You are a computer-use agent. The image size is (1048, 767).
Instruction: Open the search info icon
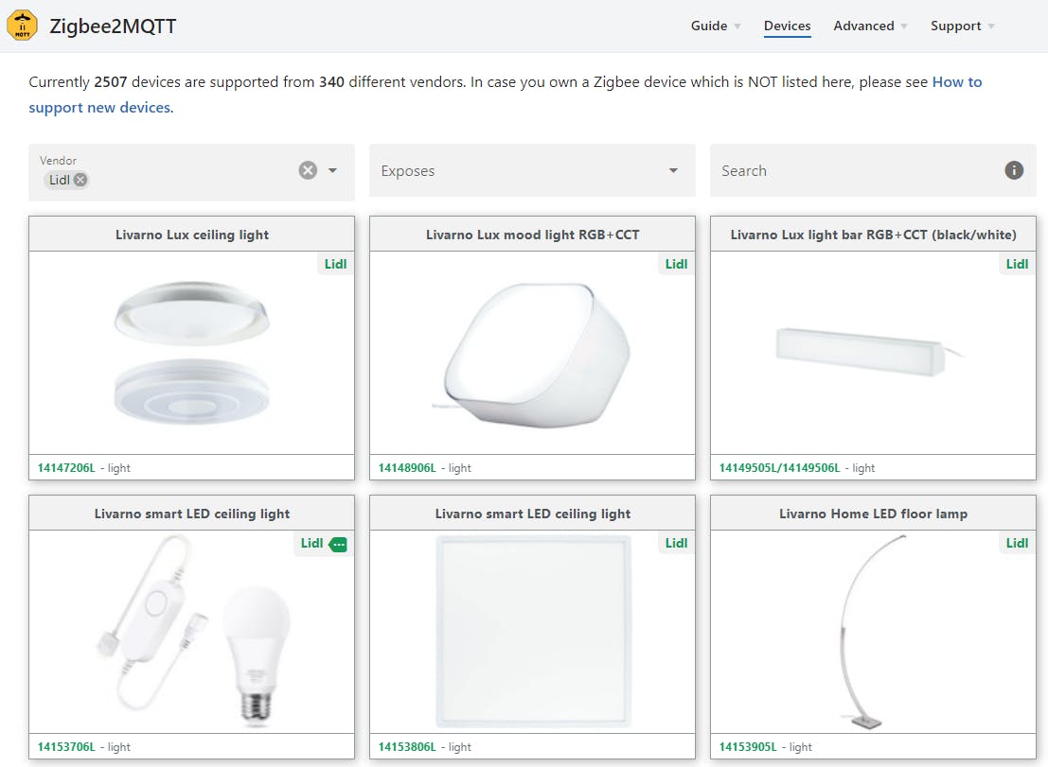pyautogui.click(x=1013, y=170)
